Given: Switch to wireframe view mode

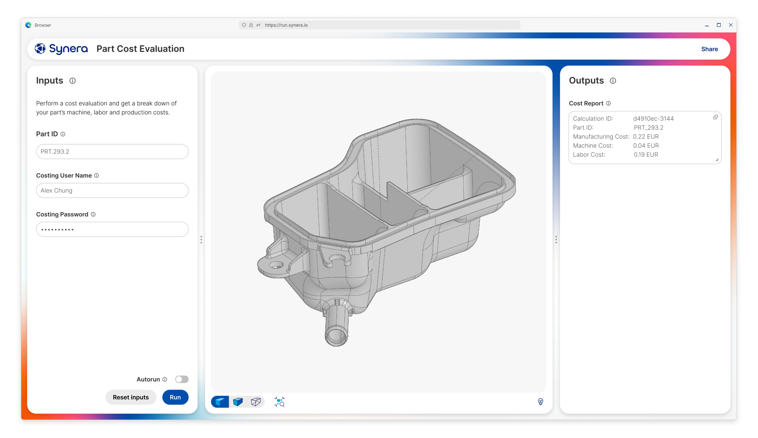Looking at the screenshot, I should pyautogui.click(x=256, y=402).
